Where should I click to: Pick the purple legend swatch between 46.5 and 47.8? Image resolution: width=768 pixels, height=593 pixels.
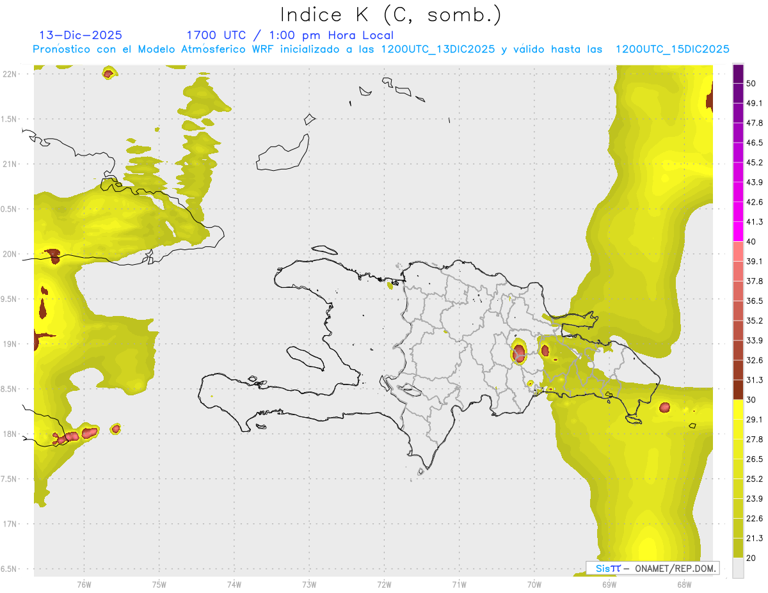pyautogui.click(x=739, y=132)
